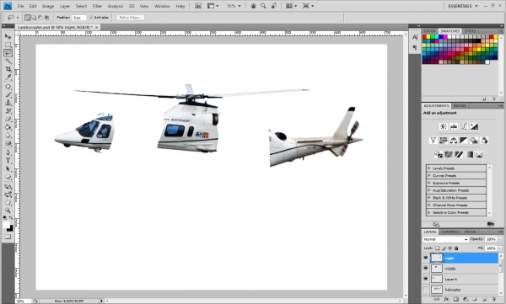Open the Filter menu
The height and width of the screenshot is (304, 506).
[x=97, y=6]
